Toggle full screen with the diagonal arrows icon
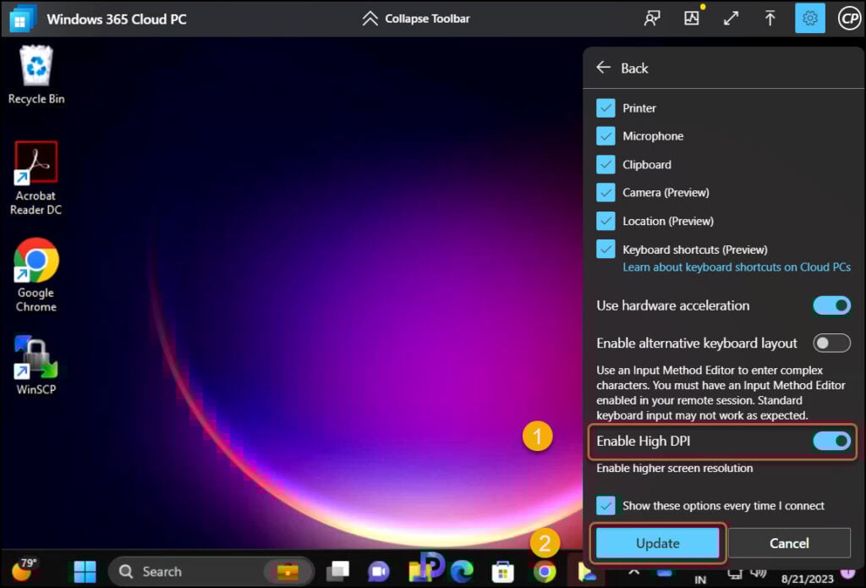 tap(732, 19)
